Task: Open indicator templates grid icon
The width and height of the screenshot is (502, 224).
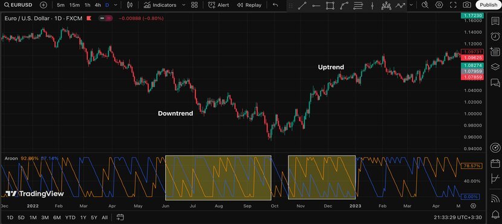Action: click(194, 5)
